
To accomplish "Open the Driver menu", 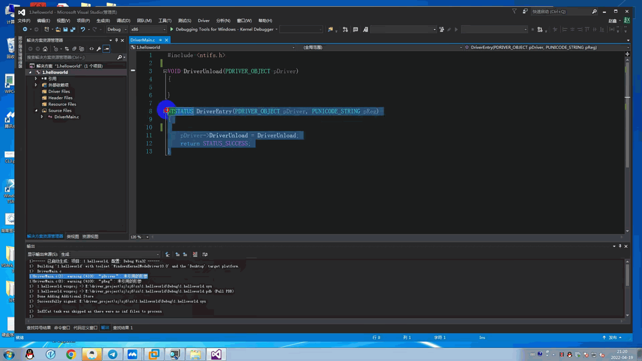I will 204,21.
